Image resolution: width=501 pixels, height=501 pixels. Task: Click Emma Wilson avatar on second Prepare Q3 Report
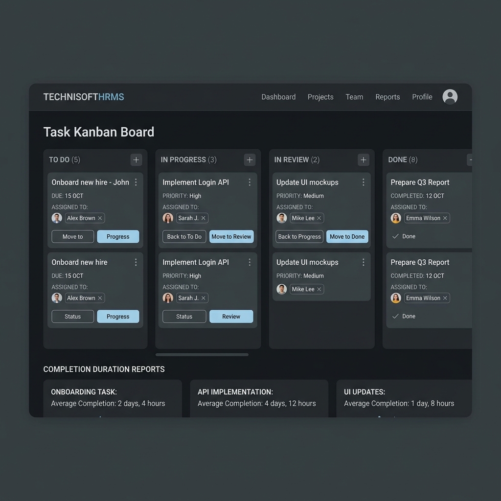tap(396, 298)
